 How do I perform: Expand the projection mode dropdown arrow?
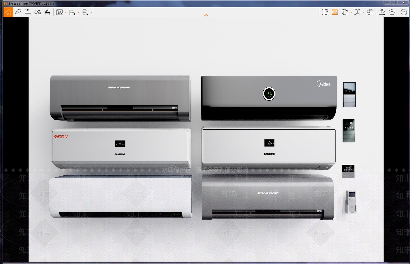point(364,12)
